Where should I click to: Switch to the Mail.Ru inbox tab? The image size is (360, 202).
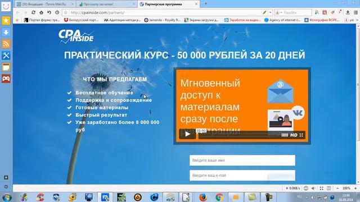tap(46, 4)
